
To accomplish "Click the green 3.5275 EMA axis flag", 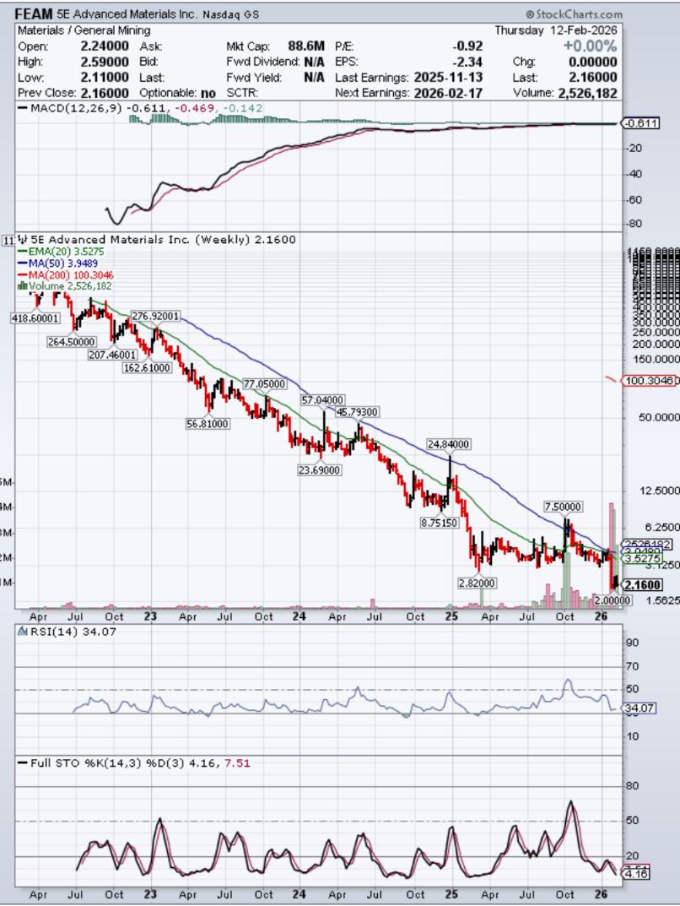I will (642, 558).
